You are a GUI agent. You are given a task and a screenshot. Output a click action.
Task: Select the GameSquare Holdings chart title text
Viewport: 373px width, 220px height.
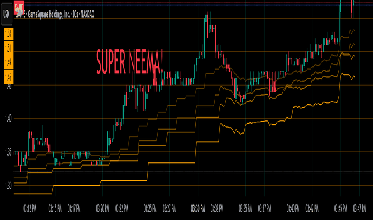point(55,15)
